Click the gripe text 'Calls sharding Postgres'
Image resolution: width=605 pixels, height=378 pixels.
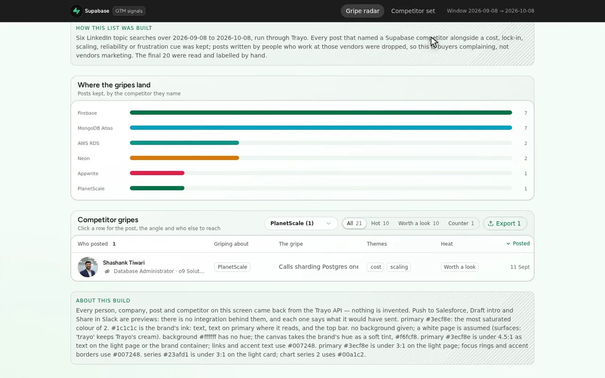[319, 267]
